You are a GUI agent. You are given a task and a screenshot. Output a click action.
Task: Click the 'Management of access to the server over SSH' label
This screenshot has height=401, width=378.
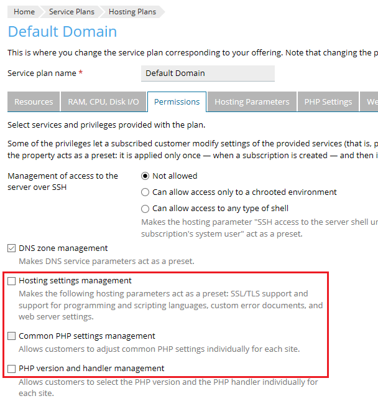coord(62,181)
